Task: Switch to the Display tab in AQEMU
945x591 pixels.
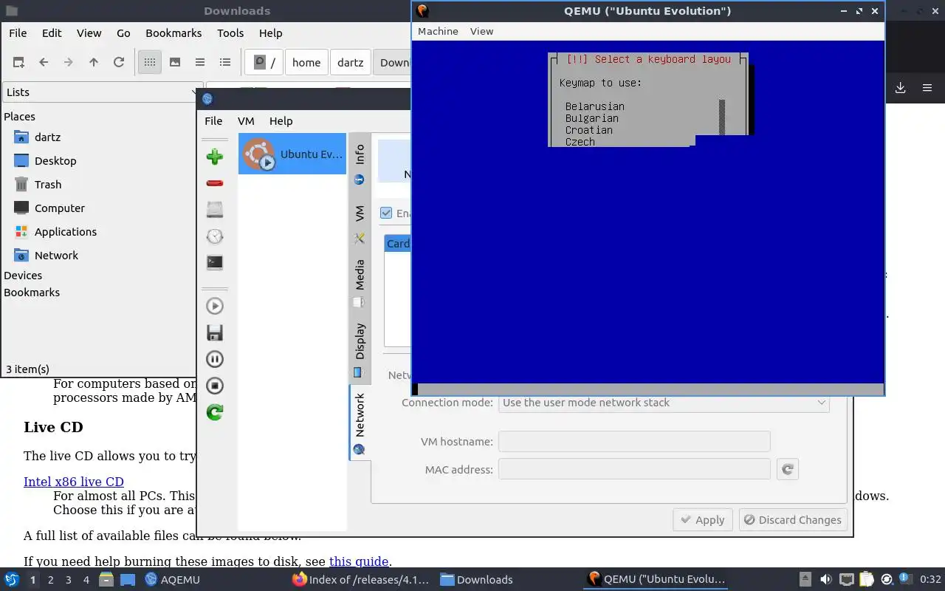Action: [x=360, y=350]
